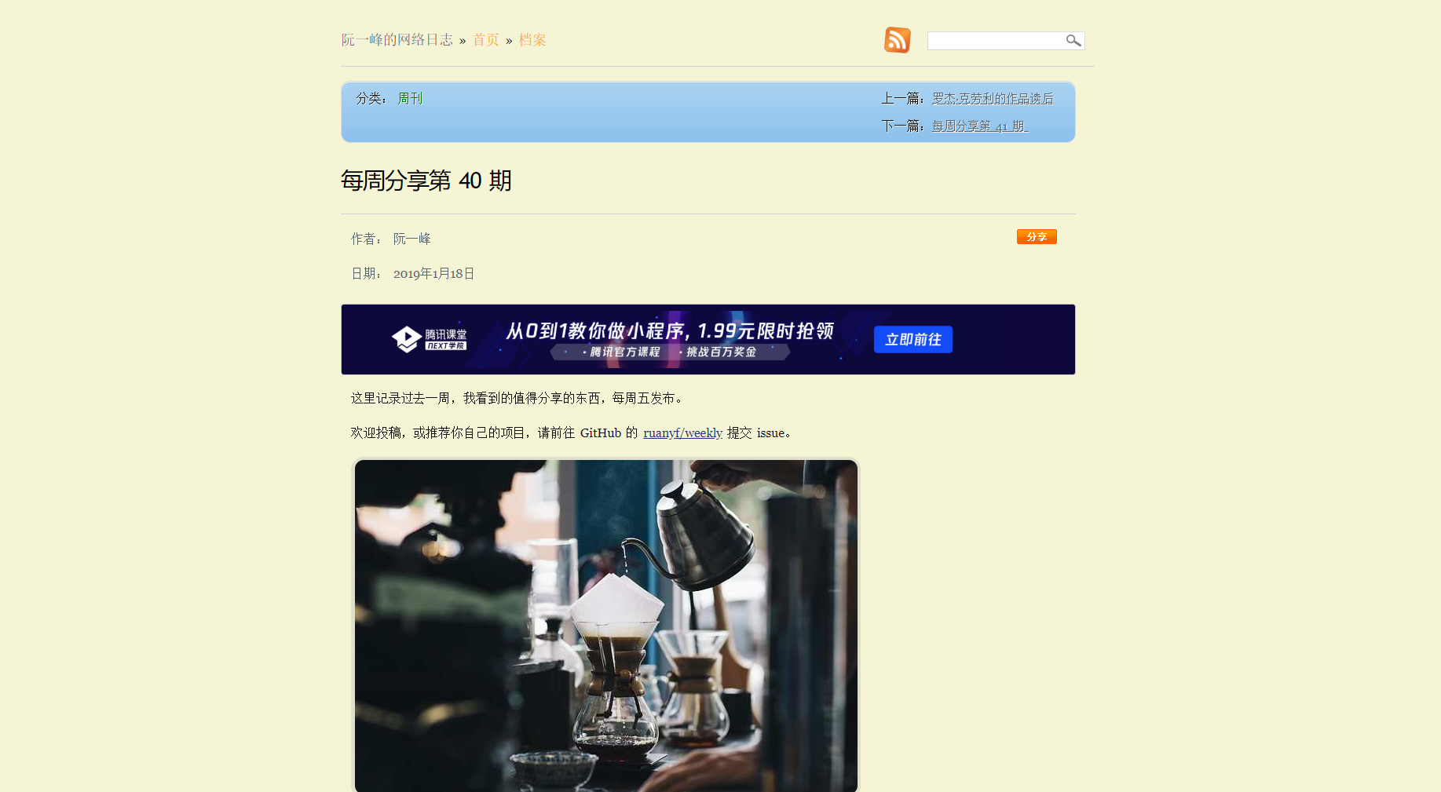Viewport: 1441px width, 792px height.
Task: Open the ruanyf/weekly GitHub link
Action: point(682,432)
